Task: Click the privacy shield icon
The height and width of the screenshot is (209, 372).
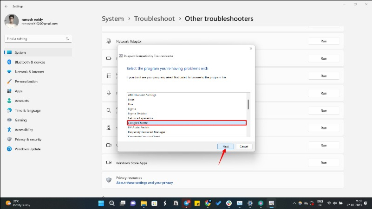Action: (109, 180)
